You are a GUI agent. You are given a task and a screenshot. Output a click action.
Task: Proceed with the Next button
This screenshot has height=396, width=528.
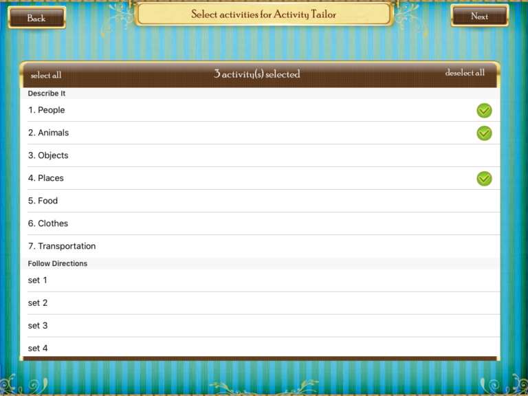(479, 16)
